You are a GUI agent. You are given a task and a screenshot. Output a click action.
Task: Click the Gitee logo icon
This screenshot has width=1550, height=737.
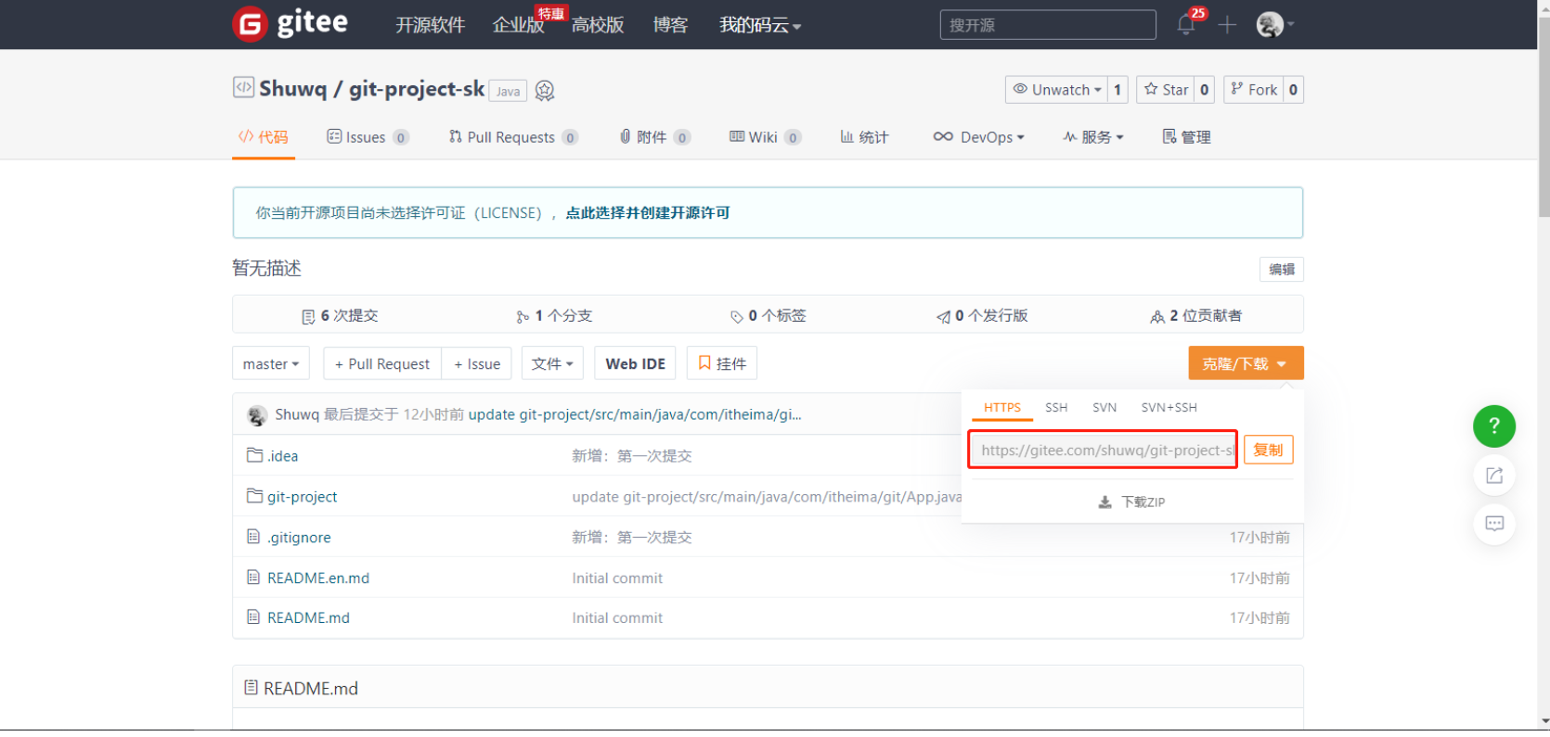pos(250,24)
